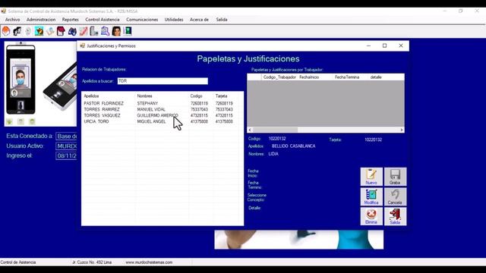Click the Codigo_Trabajador column header
Viewport: 486px width, 273px height.
tap(279, 77)
